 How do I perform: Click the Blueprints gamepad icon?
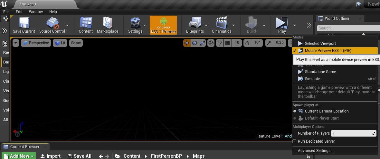tap(195, 23)
